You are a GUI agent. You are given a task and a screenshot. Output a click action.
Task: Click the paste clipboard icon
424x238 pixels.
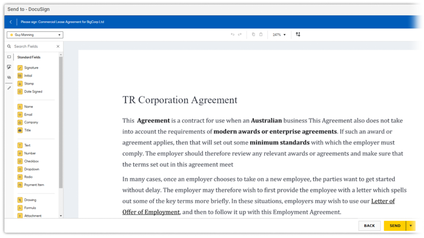[261, 35]
